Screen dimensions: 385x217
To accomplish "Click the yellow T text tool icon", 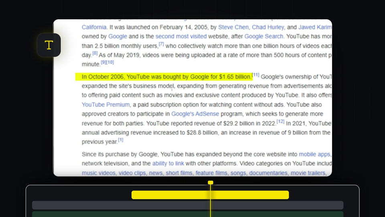I will click(49, 45).
